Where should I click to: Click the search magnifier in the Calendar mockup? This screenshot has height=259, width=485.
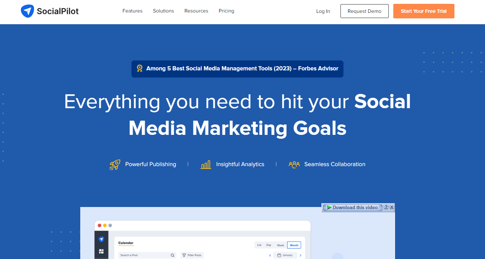pos(172,255)
